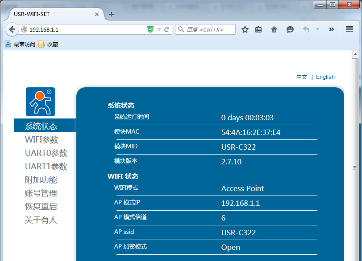The width and height of the screenshot is (362, 261).
Task: Open a new tab with the plus button
Action: pos(111,14)
